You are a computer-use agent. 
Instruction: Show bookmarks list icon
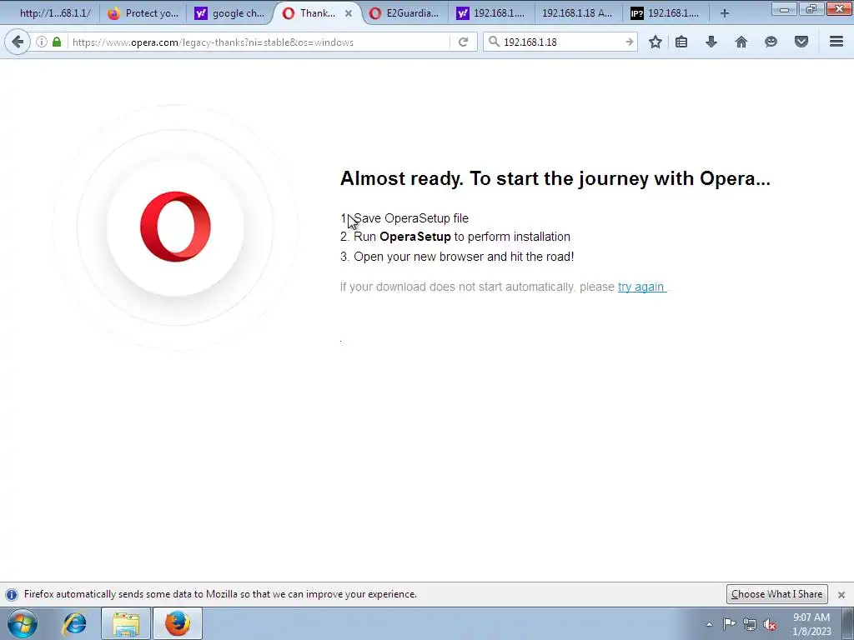coord(681,42)
